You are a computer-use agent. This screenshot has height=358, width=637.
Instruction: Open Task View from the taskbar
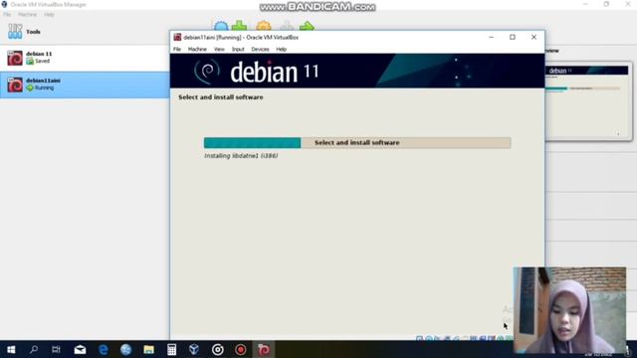[56, 349]
